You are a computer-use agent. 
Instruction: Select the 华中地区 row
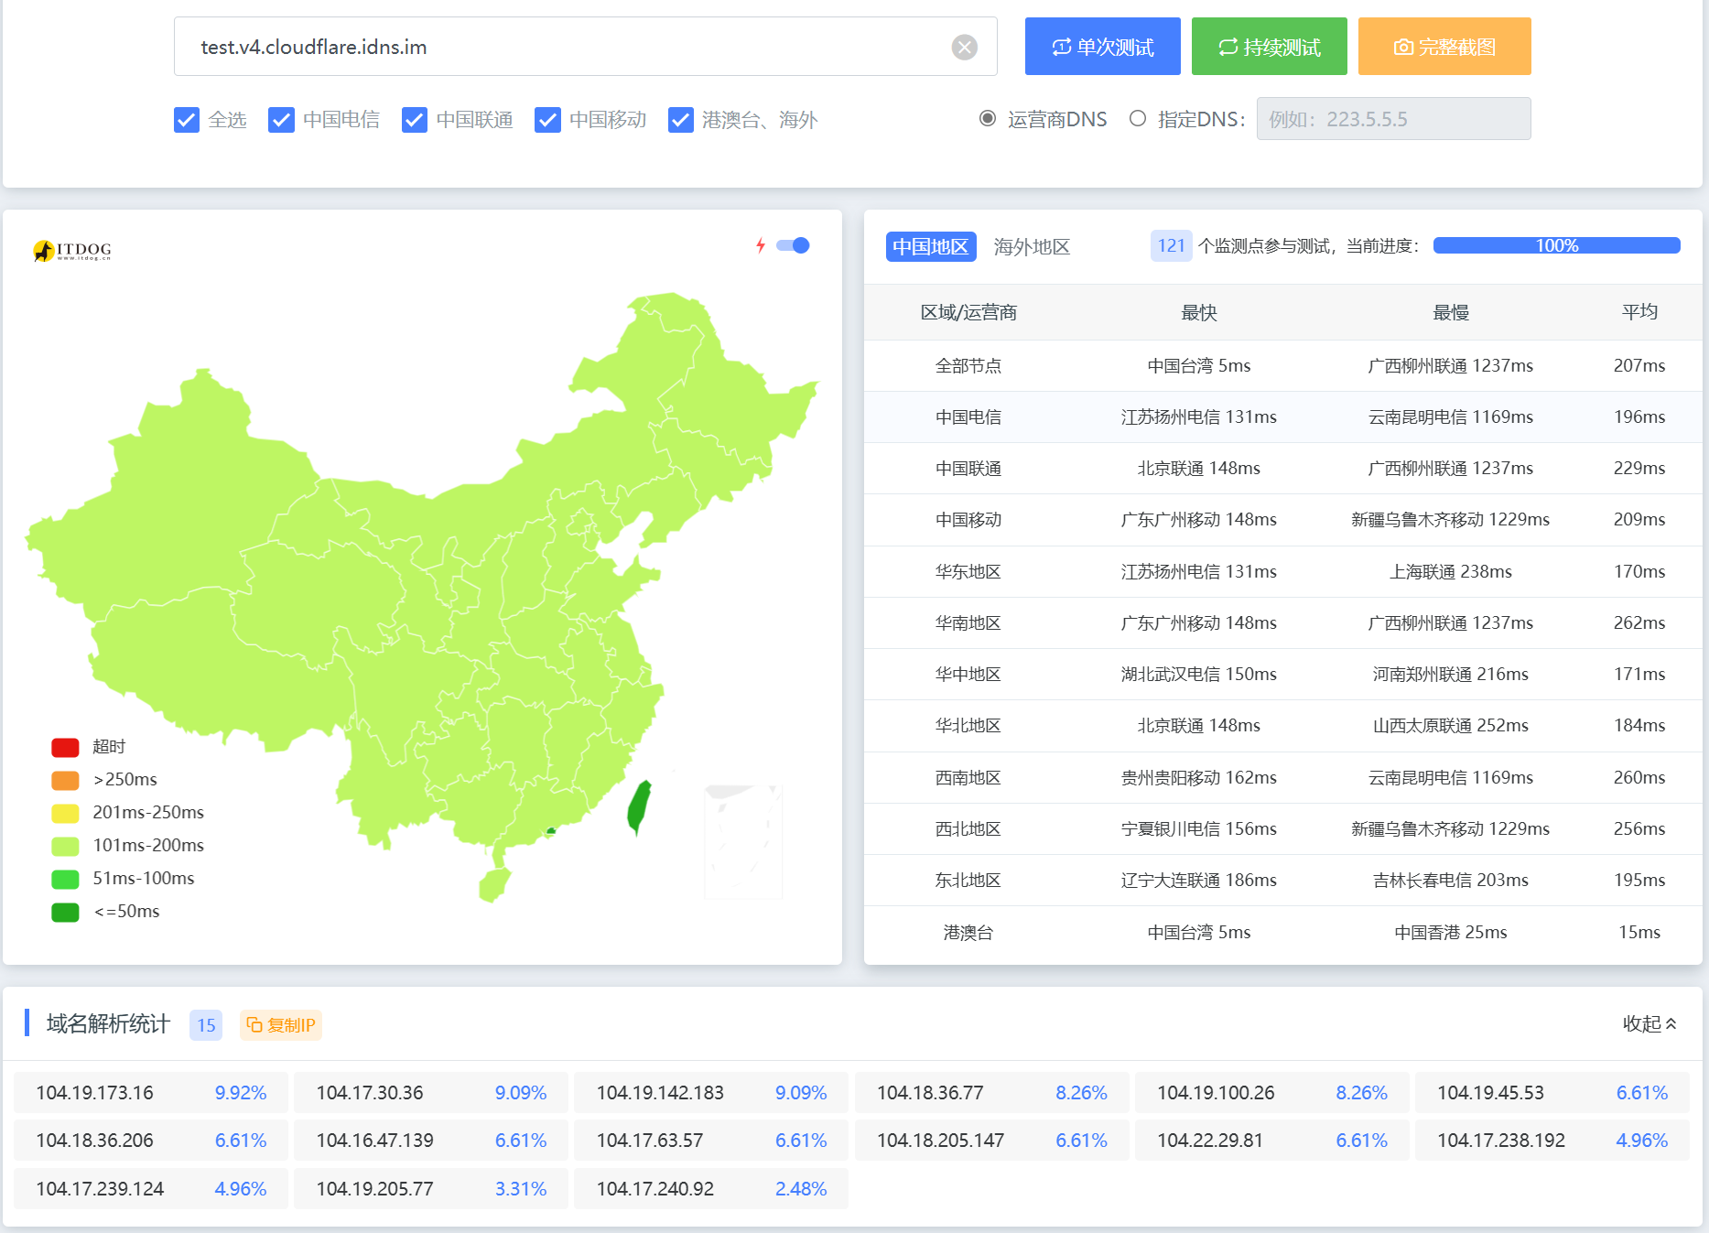point(1282,674)
